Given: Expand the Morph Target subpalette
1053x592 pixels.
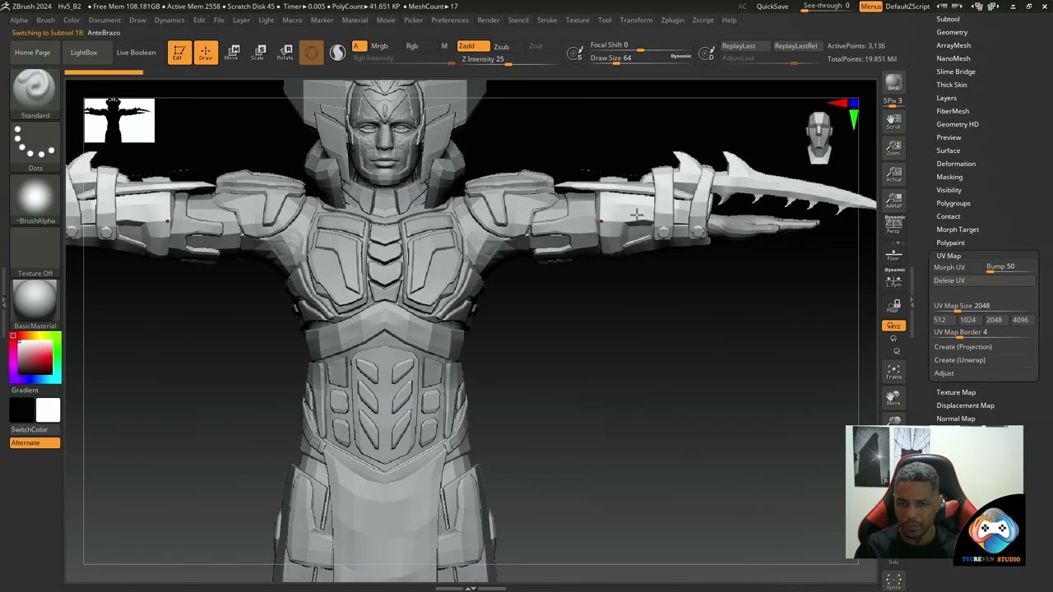Looking at the screenshot, I should (958, 229).
